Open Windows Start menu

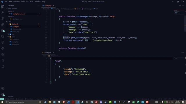2,102
